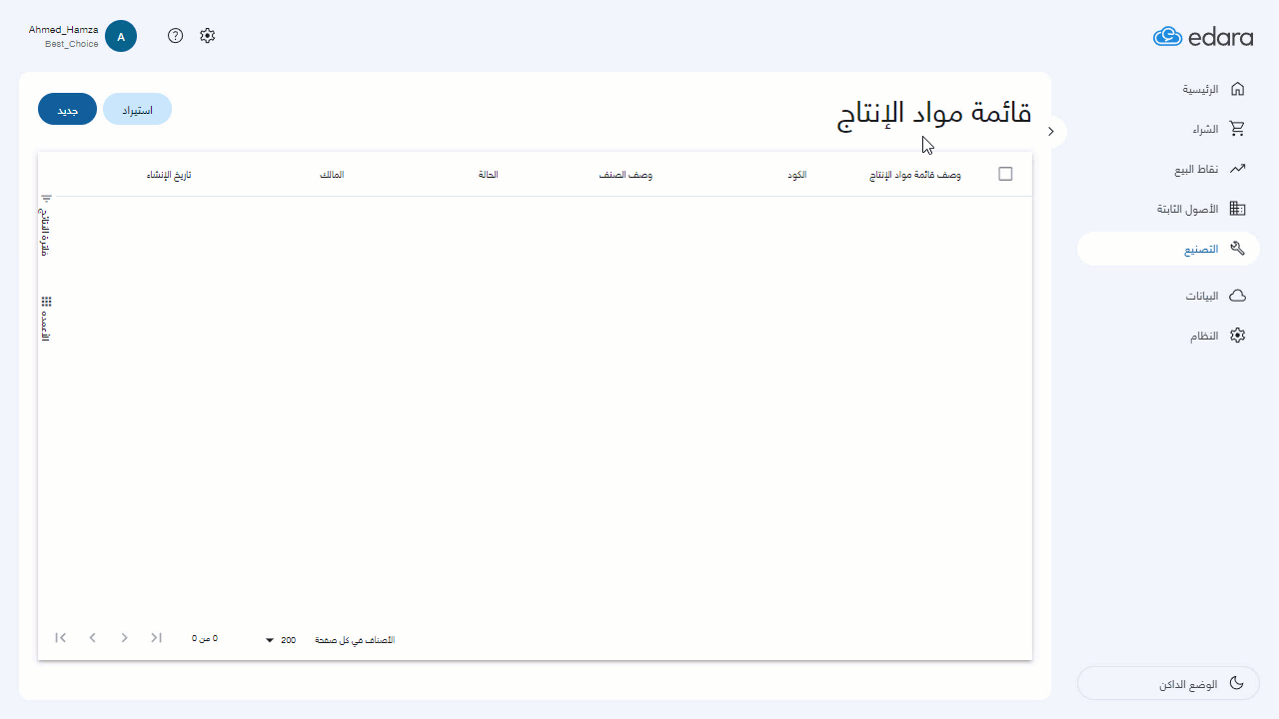Click the استيراد import button
This screenshot has height=719, width=1279.
coord(138,110)
